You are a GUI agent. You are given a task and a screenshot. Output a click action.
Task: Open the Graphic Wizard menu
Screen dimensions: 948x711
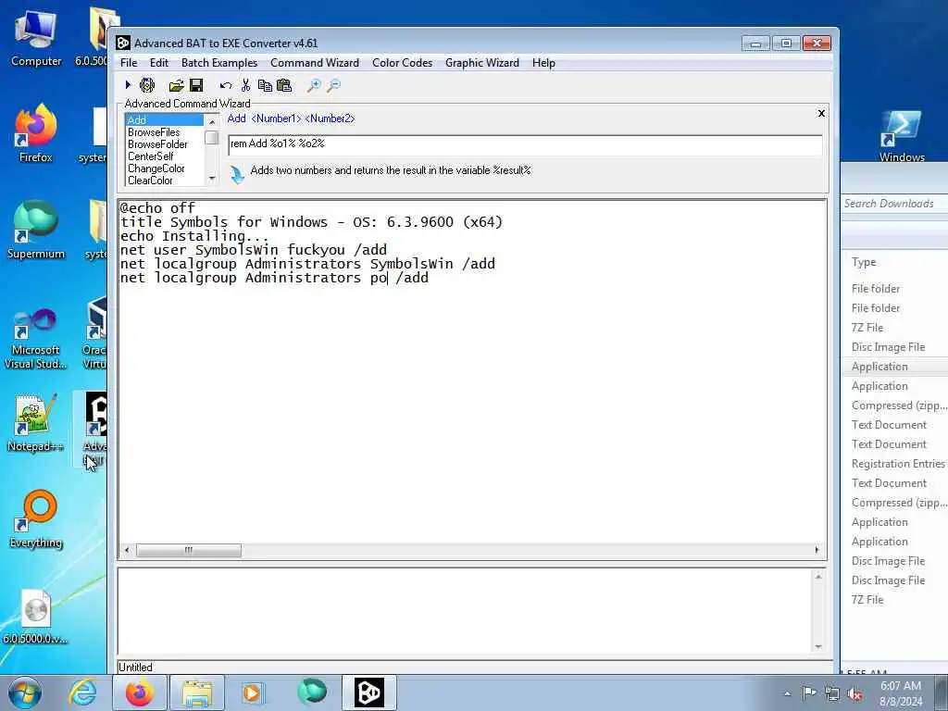[x=481, y=63]
